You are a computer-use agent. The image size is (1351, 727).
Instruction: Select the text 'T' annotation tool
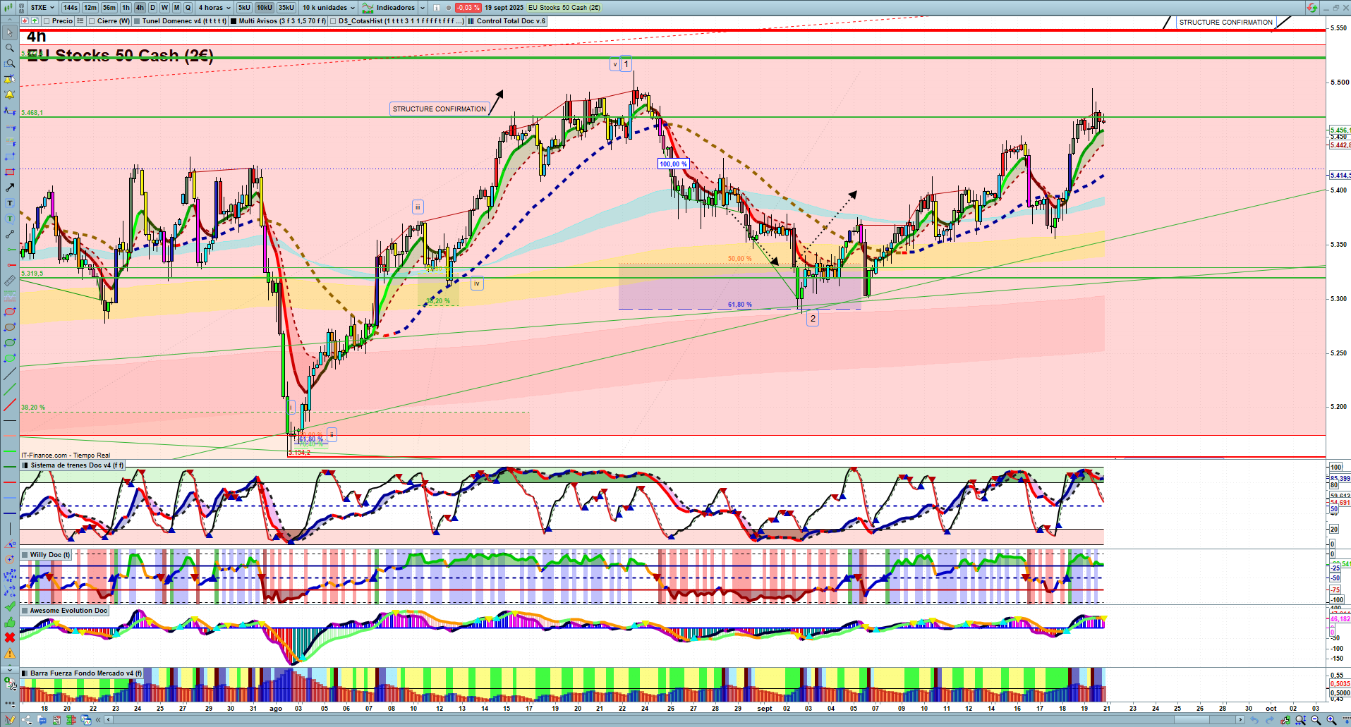click(x=10, y=203)
